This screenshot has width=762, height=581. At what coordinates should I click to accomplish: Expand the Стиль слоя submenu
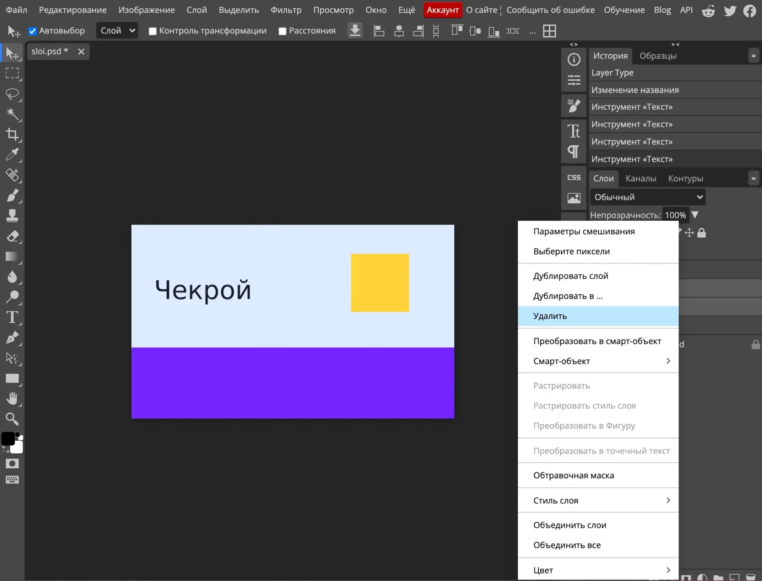(598, 500)
